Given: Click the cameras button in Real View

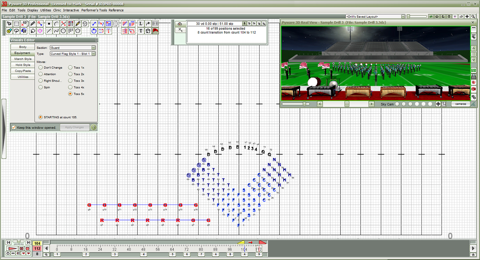Looking at the screenshot, I should (x=460, y=104).
